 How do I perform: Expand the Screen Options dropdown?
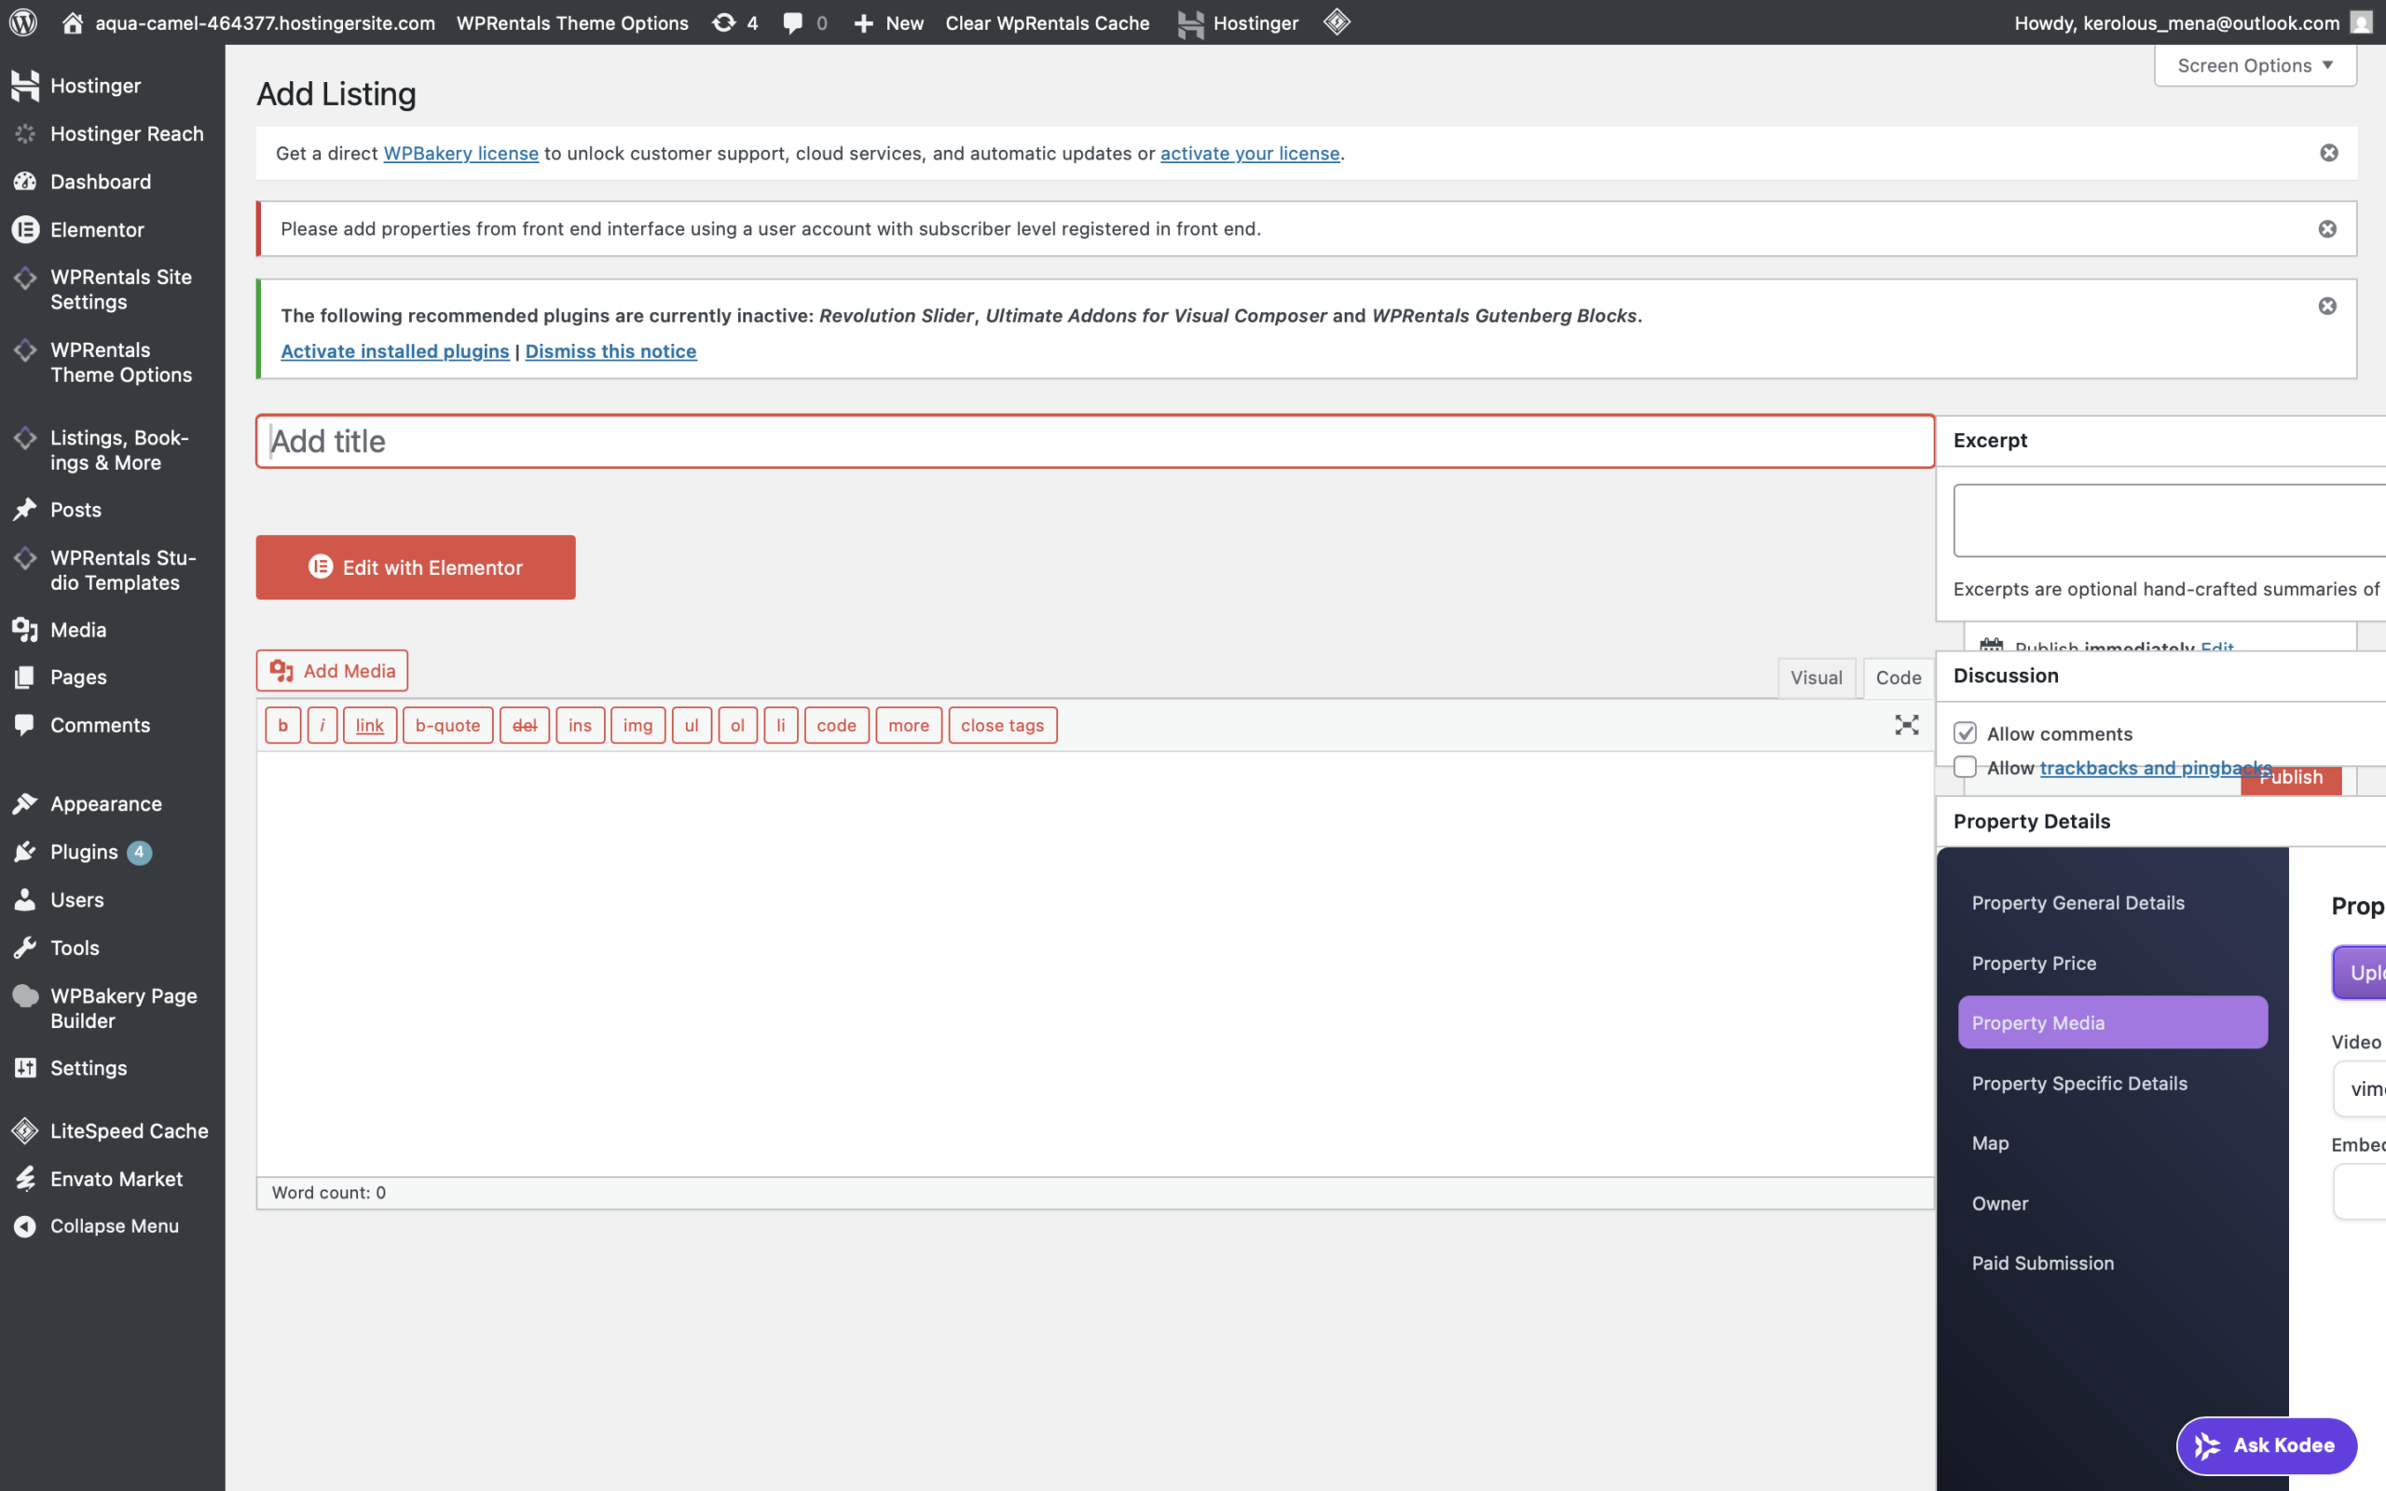tap(2255, 65)
